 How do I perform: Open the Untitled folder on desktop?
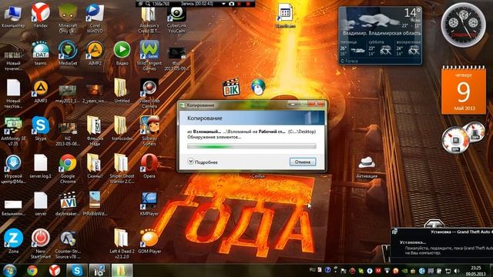(x=121, y=88)
